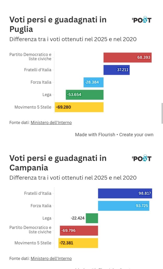Click the page scrollbar on the right edge
The image size is (163, 269).
point(162,113)
